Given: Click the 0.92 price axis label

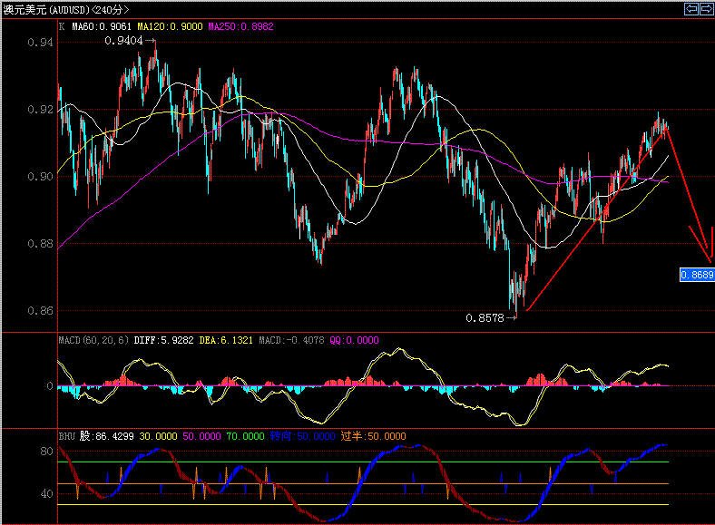Looking at the screenshot, I should (x=40, y=110).
